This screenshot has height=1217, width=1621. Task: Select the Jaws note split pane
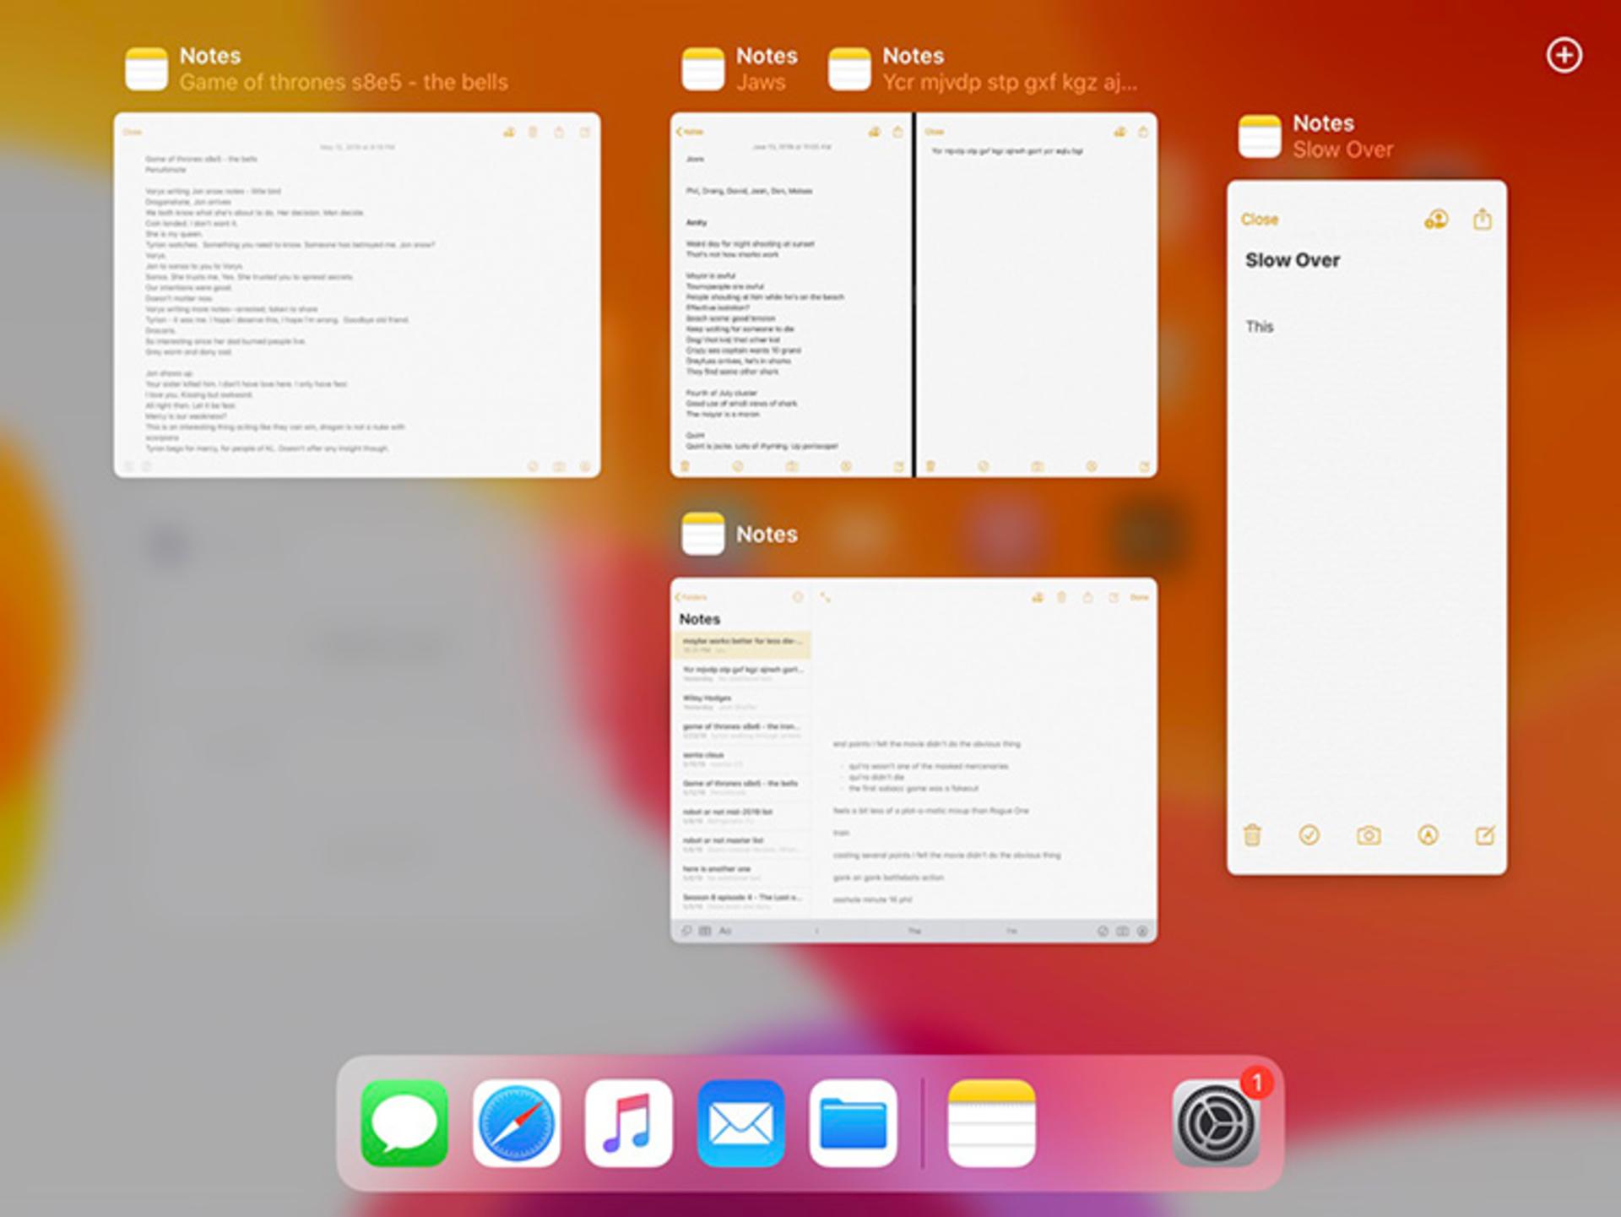(791, 295)
